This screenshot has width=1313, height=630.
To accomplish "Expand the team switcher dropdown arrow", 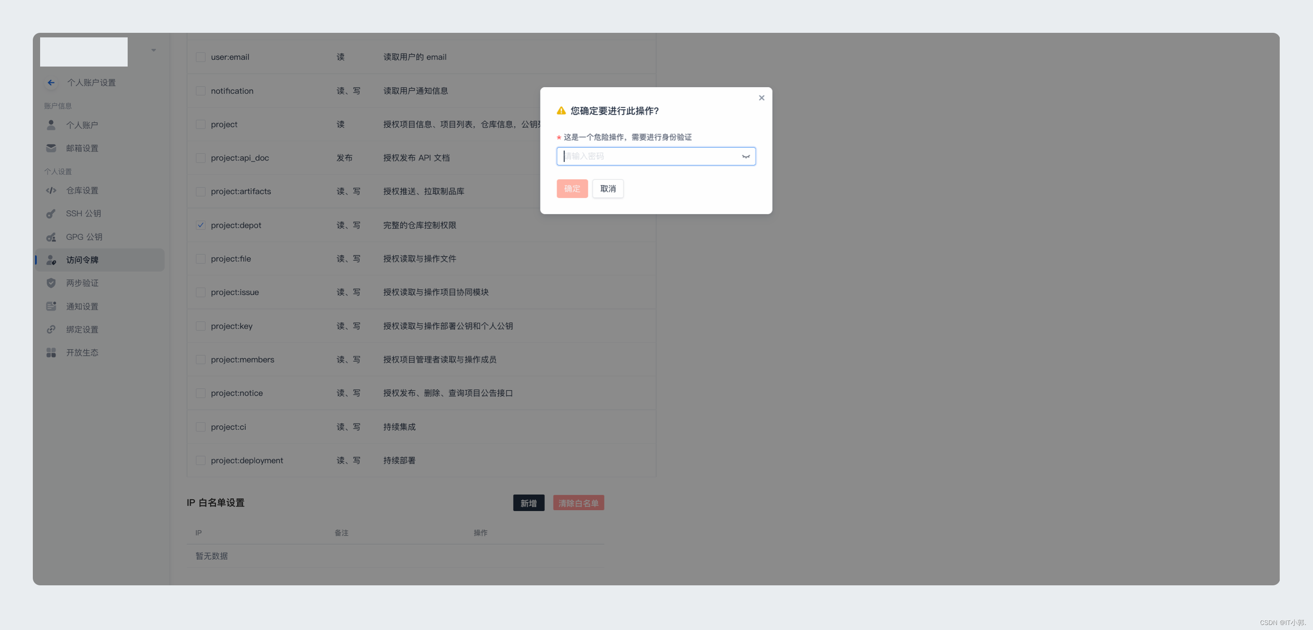I will pyautogui.click(x=154, y=51).
